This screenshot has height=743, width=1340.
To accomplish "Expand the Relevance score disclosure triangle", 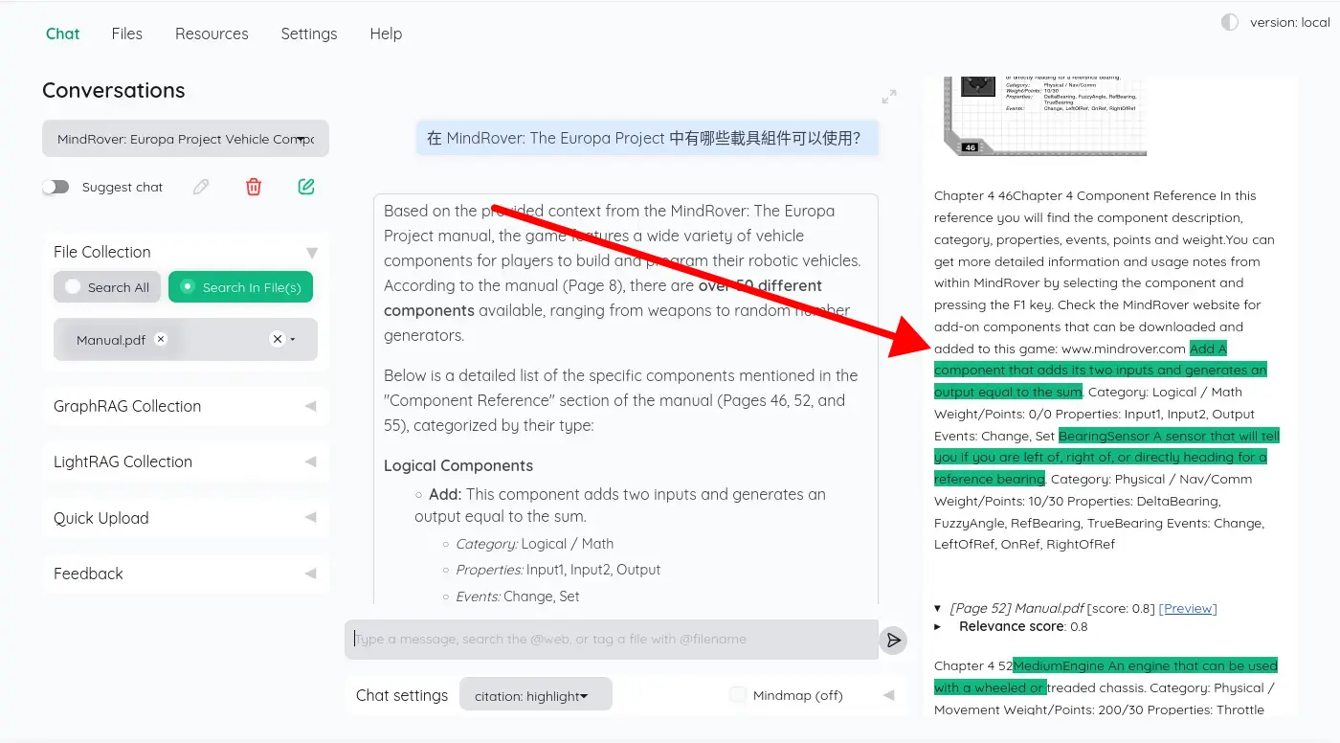I will click(938, 626).
